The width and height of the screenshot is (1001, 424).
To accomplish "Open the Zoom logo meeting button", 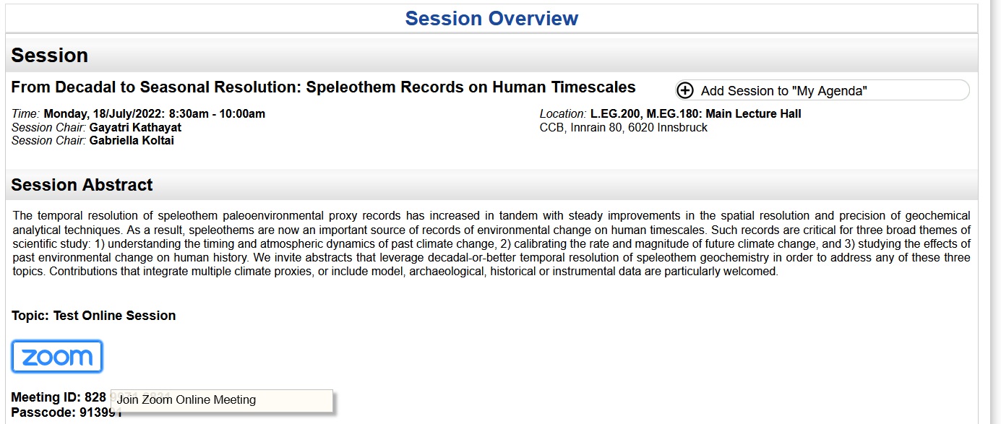I will 57,356.
